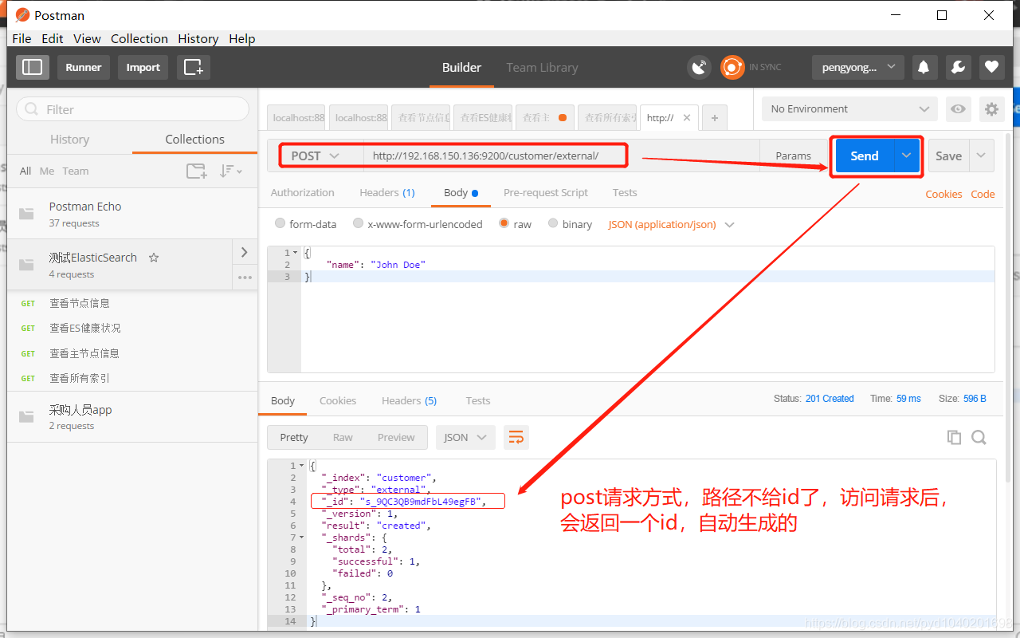Open more options ellipsis for 测试ElasticSearch

pos(245,278)
